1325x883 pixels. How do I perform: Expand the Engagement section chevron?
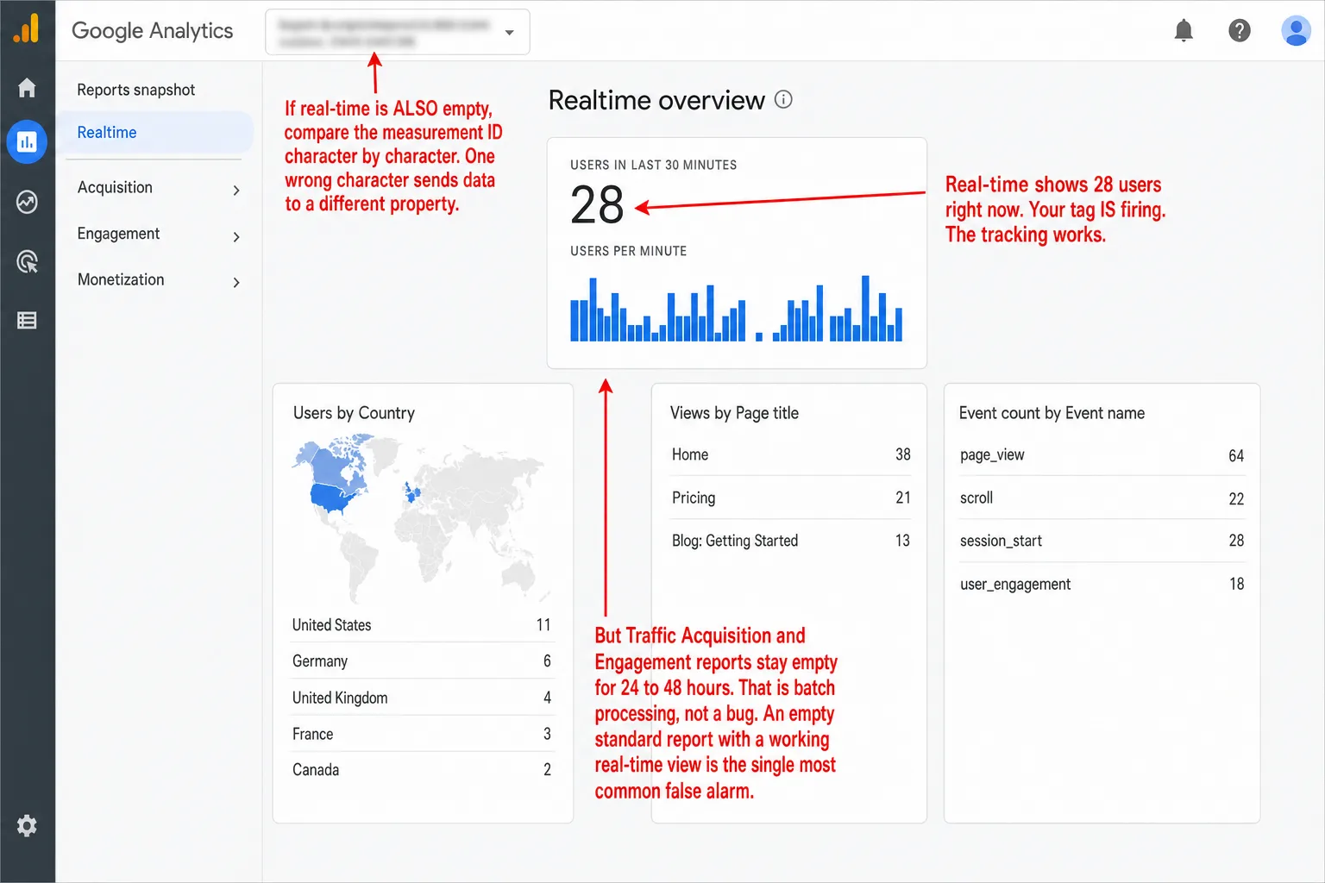[x=236, y=236]
